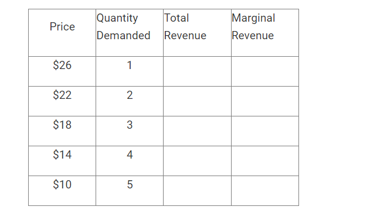370x220 pixels.
Task: Click quantity demanded cell showing 2
Action: point(130,101)
